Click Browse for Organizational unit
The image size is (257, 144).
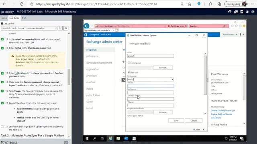pos(163,112)
